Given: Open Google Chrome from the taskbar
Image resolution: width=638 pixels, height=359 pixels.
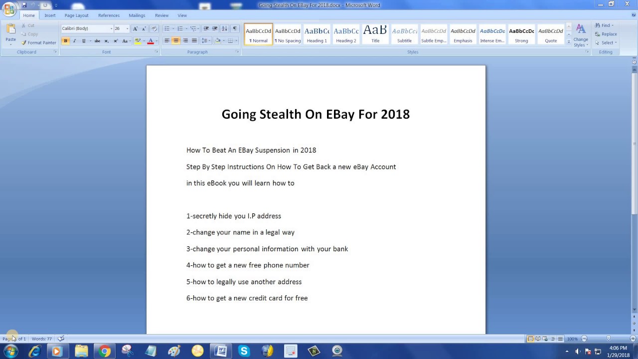Looking at the screenshot, I should click(x=104, y=351).
